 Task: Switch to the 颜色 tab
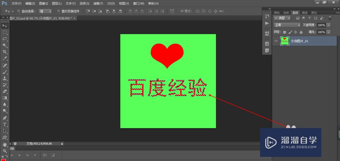click(277, 13)
